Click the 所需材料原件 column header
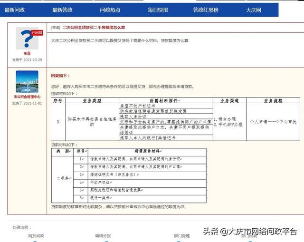Image resolution: width=304 pixels, height=242 pixels. pos(166,100)
